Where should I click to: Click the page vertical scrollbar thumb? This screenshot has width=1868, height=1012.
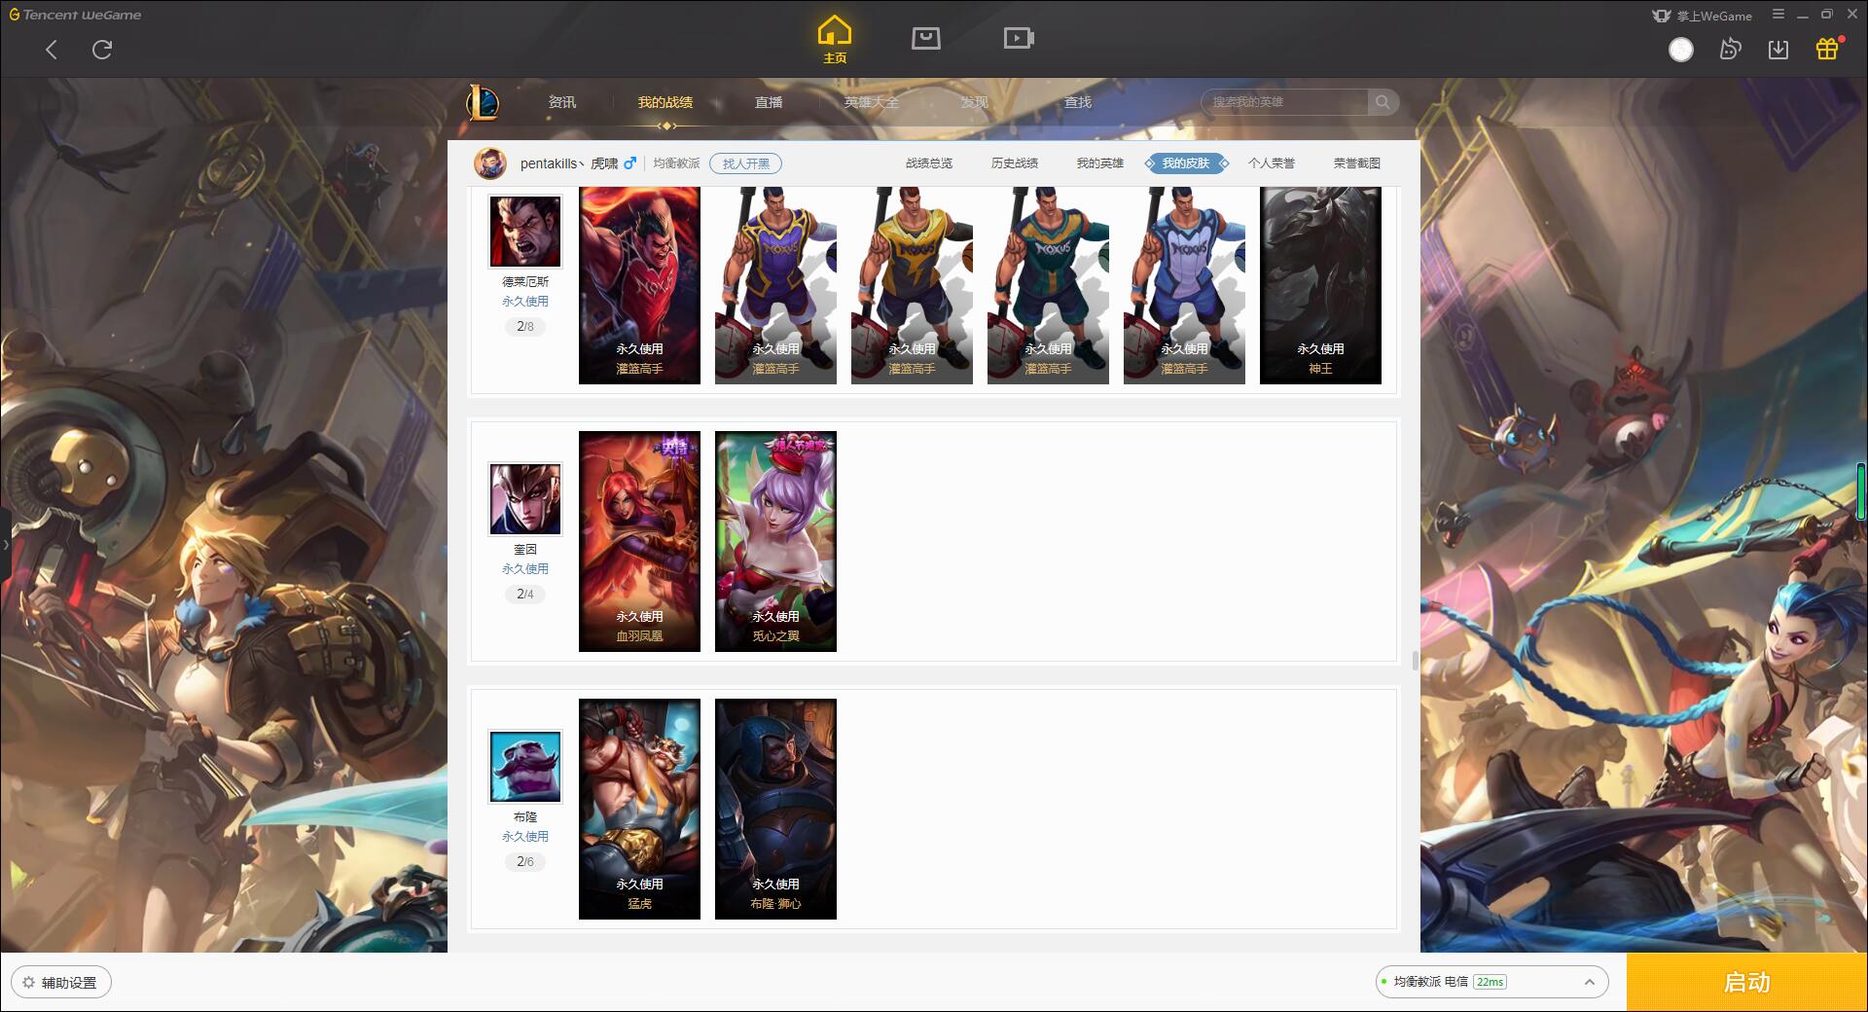[1415, 660]
